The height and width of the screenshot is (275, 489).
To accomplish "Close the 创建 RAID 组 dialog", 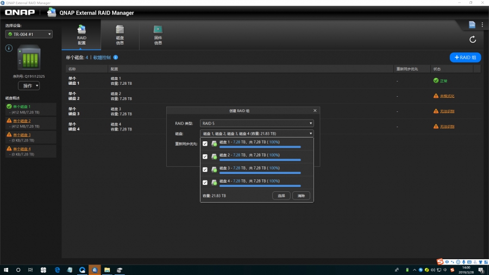I will (x=315, y=110).
